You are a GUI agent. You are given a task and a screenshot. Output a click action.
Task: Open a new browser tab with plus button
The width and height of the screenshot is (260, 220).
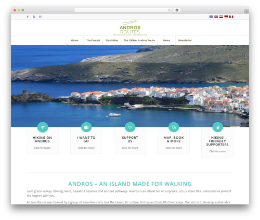(x=246, y=11)
